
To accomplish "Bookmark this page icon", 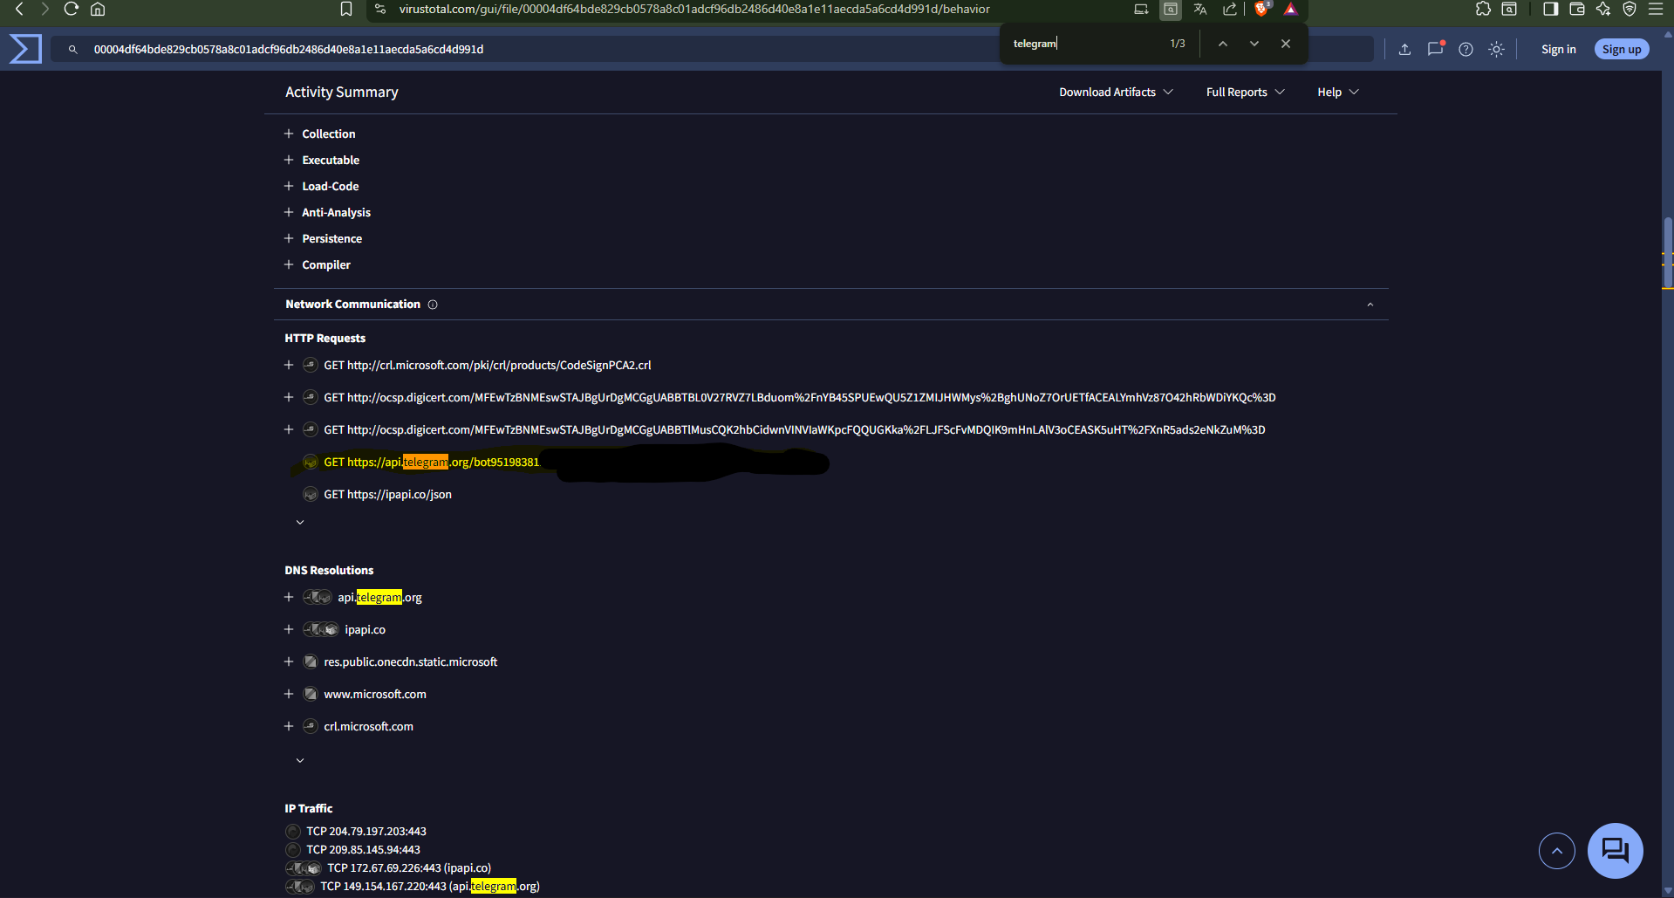I will pyautogui.click(x=346, y=9).
